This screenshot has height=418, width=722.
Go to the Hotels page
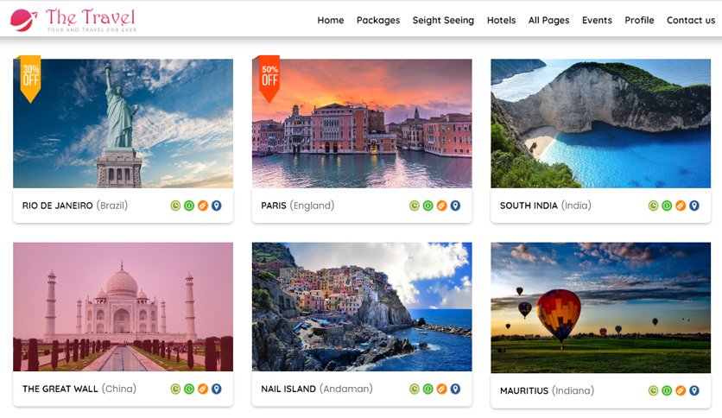pyautogui.click(x=501, y=20)
